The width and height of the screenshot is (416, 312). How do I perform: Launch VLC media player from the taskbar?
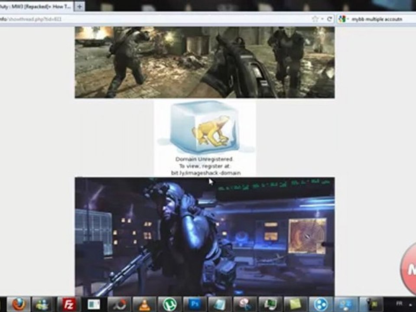coord(144,304)
